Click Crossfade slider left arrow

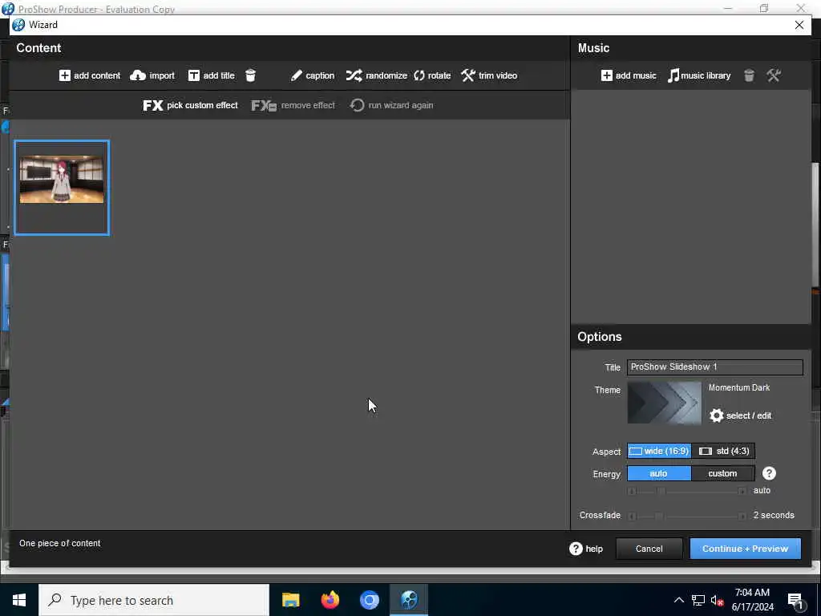[x=632, y=516]
